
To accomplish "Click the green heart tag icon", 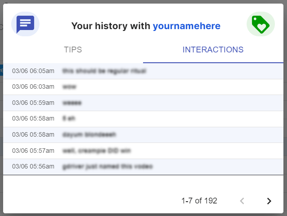I will coord(261,24).
